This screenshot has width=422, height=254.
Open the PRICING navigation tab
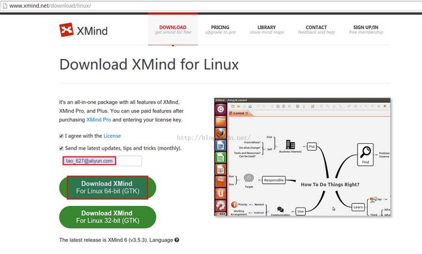pyautogui.click(x=220, y=30)
